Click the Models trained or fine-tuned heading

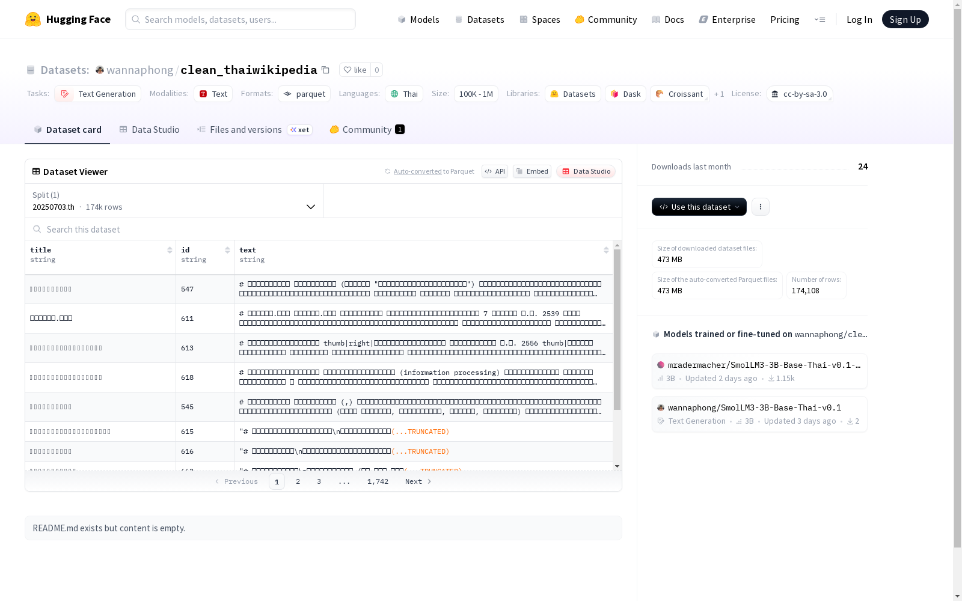(x=759, y=334)
